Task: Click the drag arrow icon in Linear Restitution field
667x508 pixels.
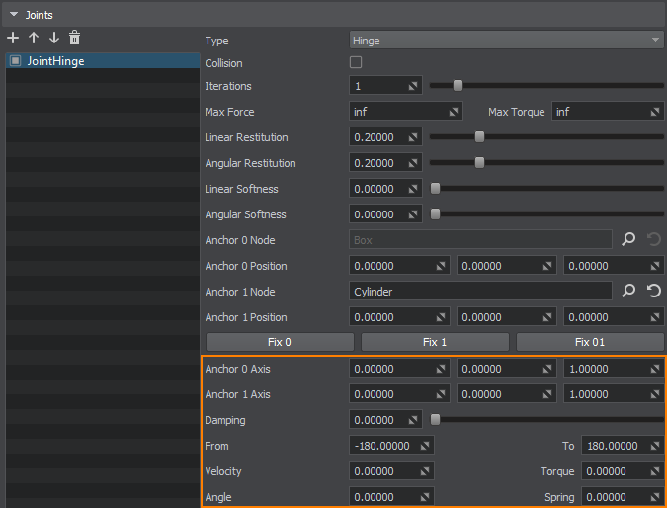Action: [413, 137]
